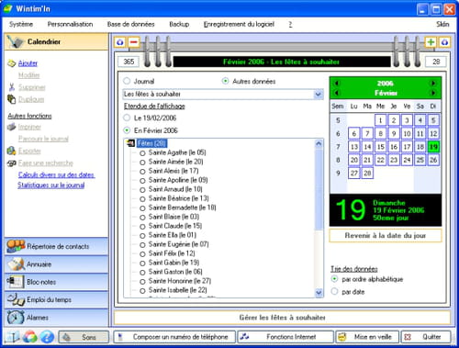This screenshot has width=459, height=348.
Task: Open Répertoire de contacts panel
Action: 57,246
